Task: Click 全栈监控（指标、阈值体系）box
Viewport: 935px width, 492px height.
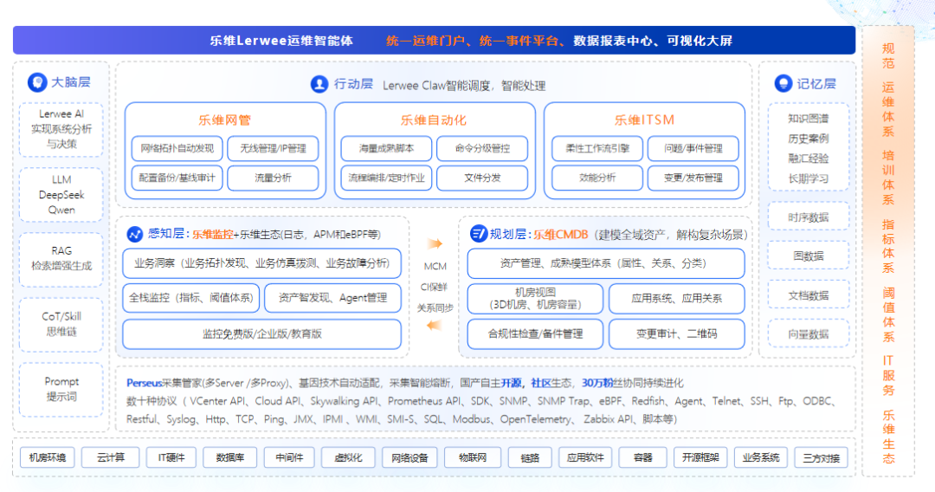Action: click(x=190, y=298)
